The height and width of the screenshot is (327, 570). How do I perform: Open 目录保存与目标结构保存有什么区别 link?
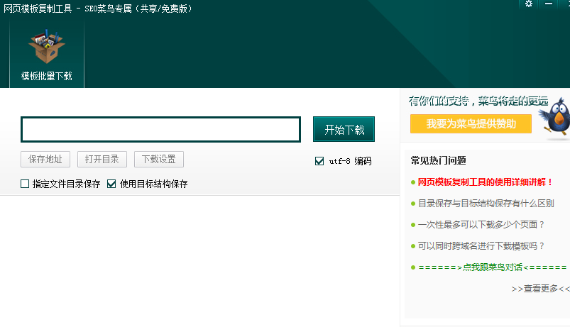coord(486,204)
